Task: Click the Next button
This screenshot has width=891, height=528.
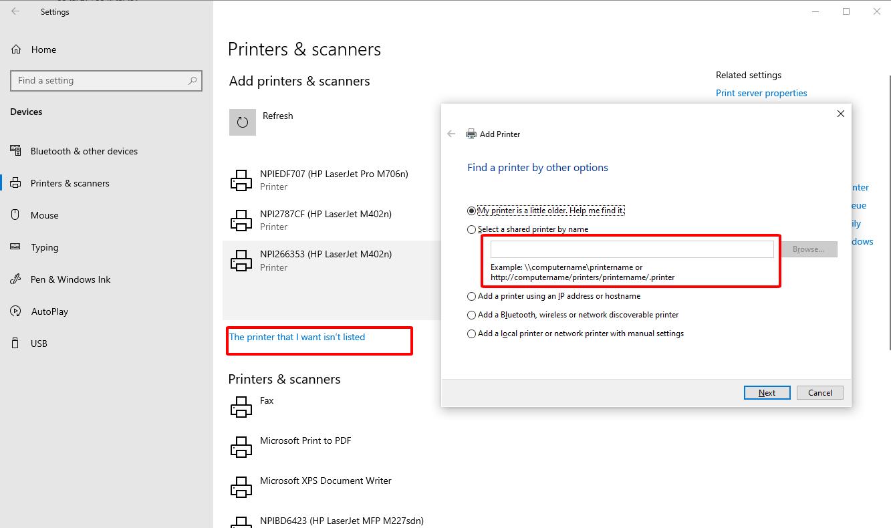Action: (x=767, y=392)
